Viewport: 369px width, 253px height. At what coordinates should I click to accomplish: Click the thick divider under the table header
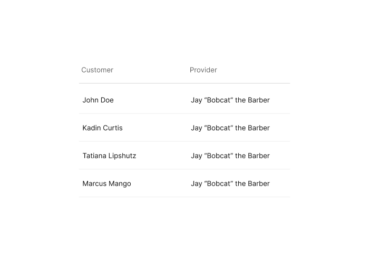(x=184, y=83)
